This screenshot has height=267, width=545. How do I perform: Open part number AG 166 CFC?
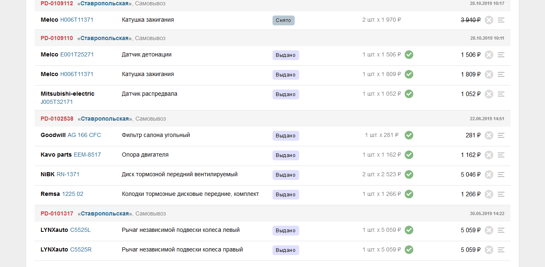coord(84,135)
